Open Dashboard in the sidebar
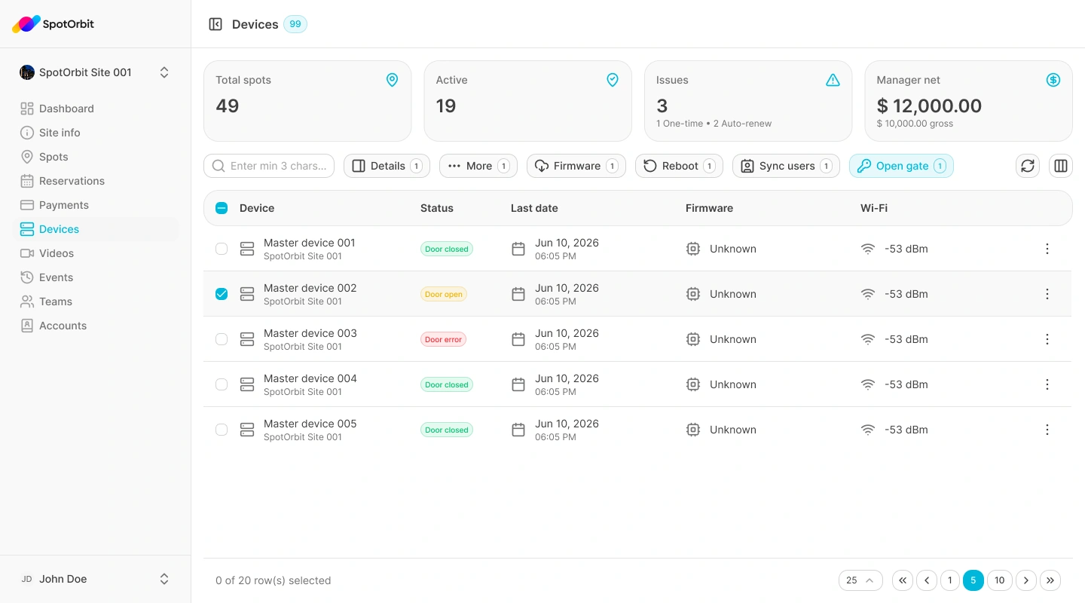Viewport: 1085px width, 603px height. pos(95,109)
